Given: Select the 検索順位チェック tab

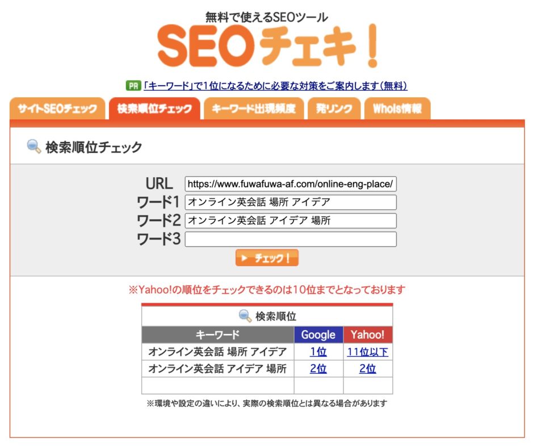Looking at the screenshot, I should coord(154,109).
